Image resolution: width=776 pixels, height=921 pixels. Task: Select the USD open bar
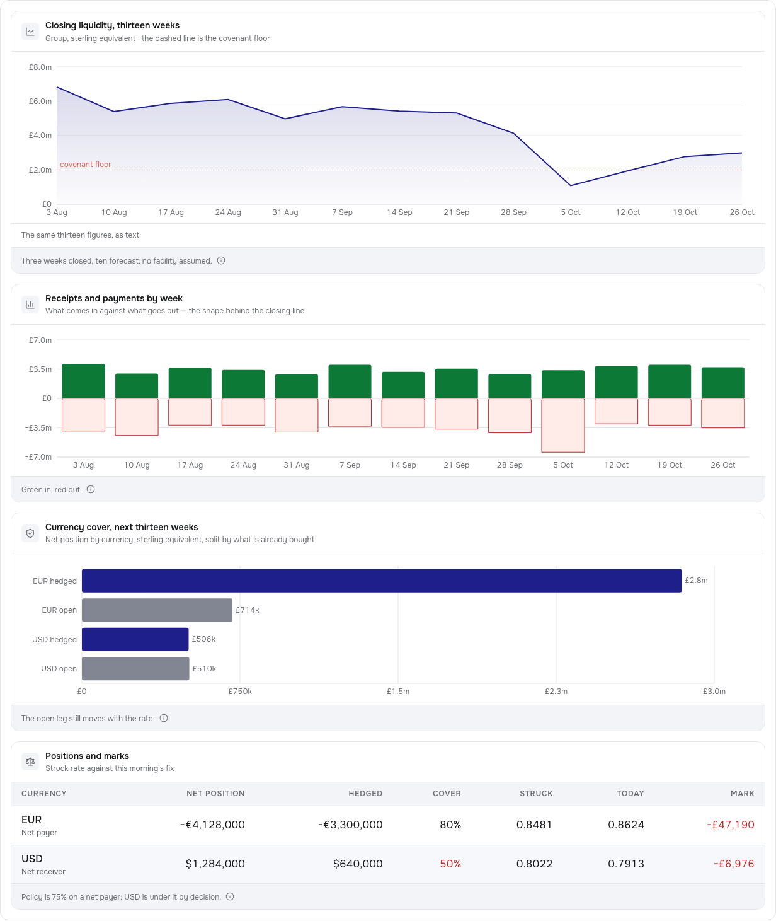click(135, 669)
